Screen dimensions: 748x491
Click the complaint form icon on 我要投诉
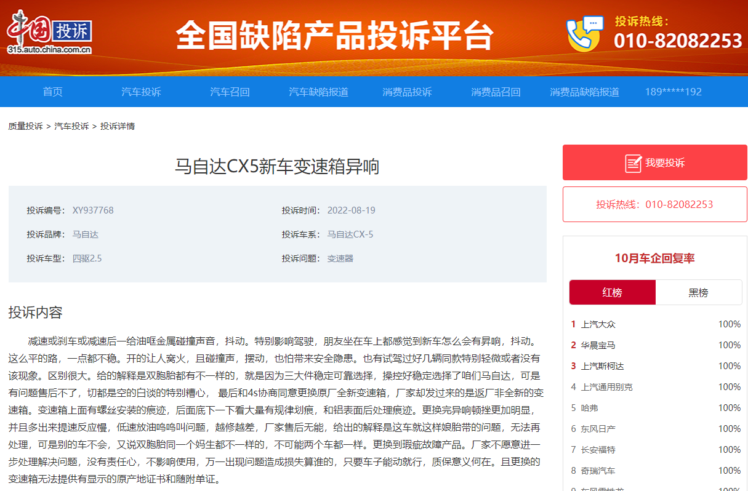[x=633, y=163]
